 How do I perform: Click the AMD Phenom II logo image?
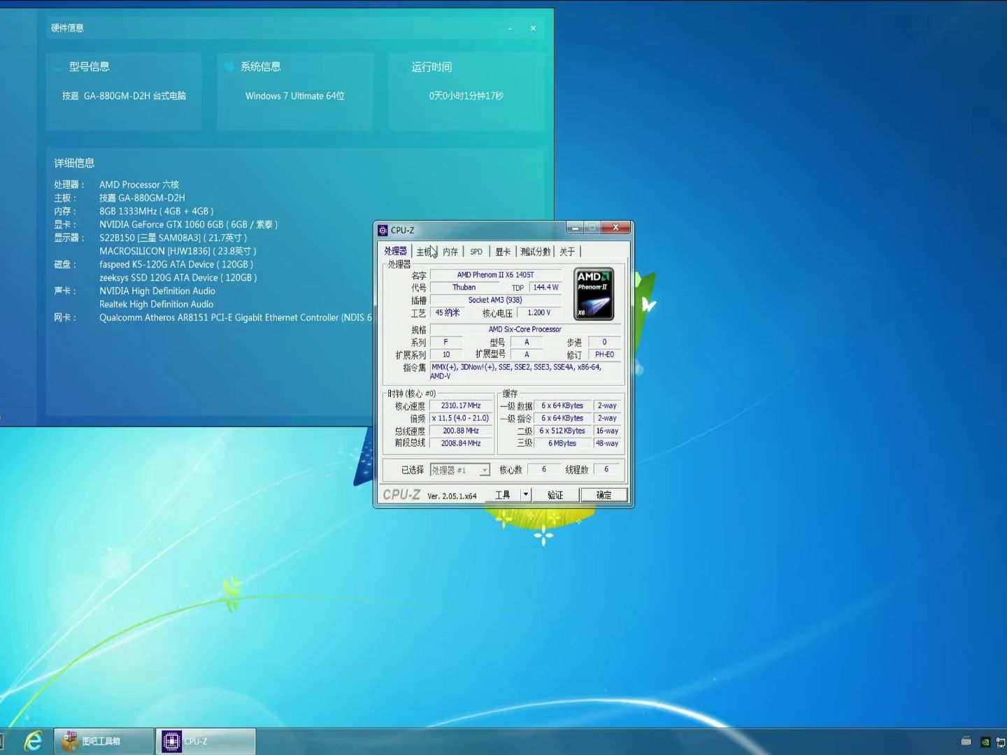pos(594,294)
